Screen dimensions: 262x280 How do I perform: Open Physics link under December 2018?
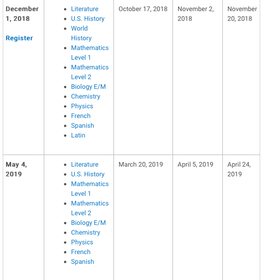[x=82, y=106]
